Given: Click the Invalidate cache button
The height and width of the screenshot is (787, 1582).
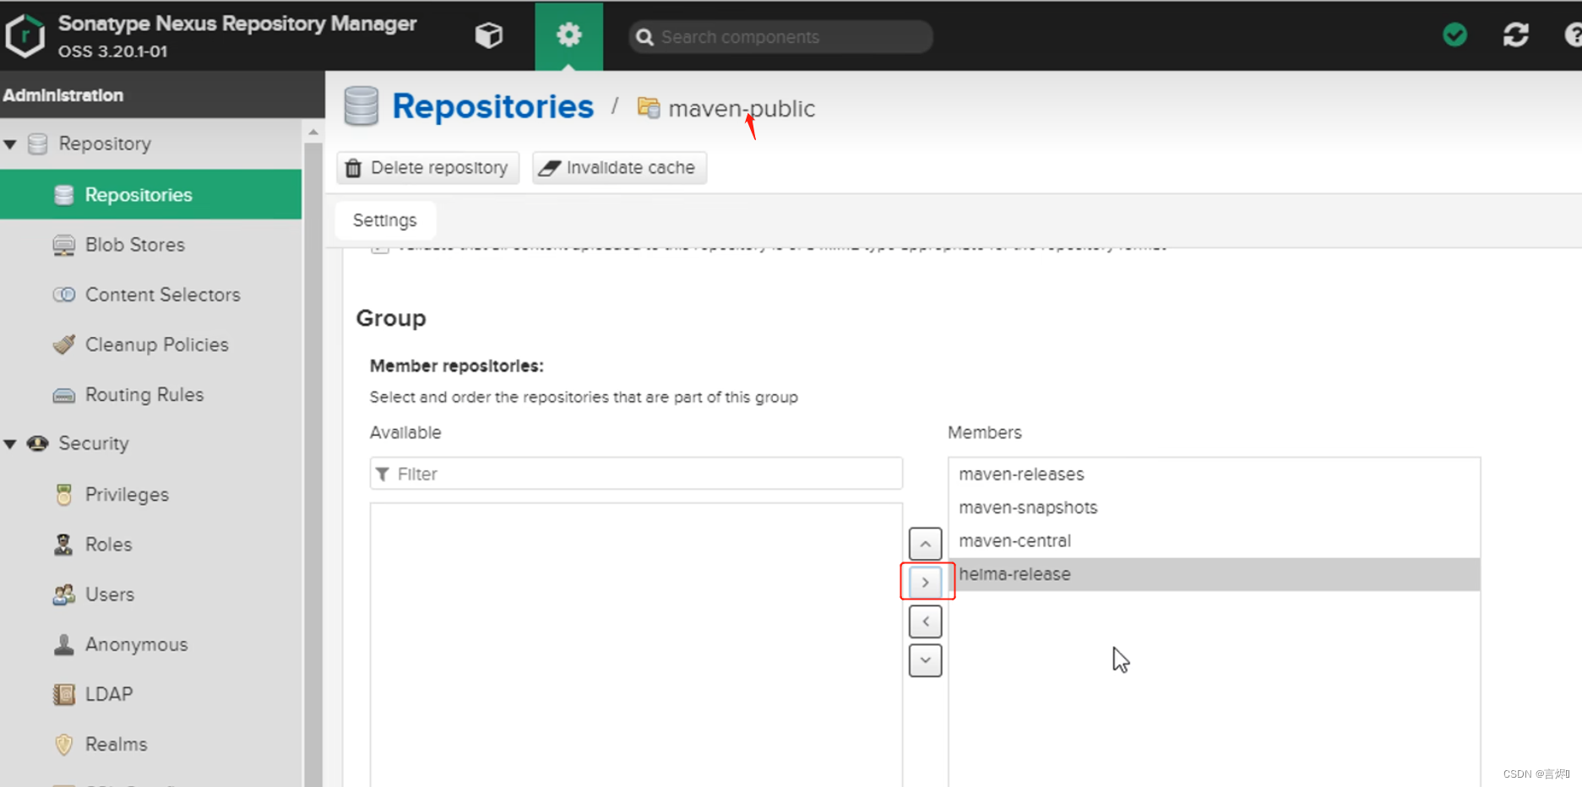Looking at the screenshot, I should (619, 167).
